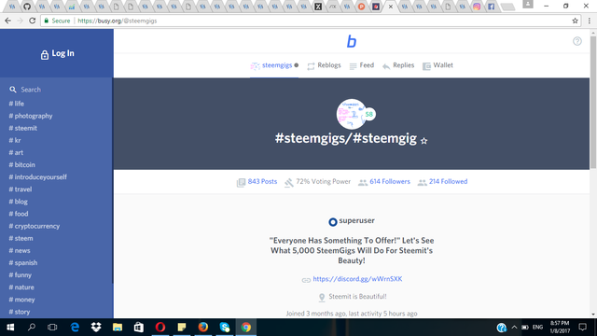Click the Chrome taskbar icon
Image resolution: width=597 pixels, height=336 pixels.
(246, 328)
